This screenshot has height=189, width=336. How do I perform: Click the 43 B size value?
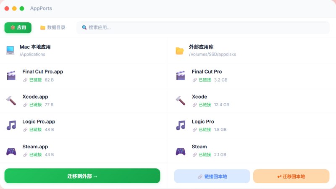49,155
